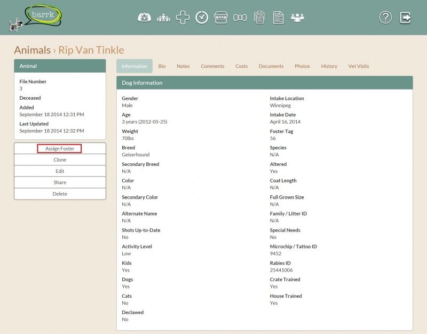Select the Information tab

(135, 66)
